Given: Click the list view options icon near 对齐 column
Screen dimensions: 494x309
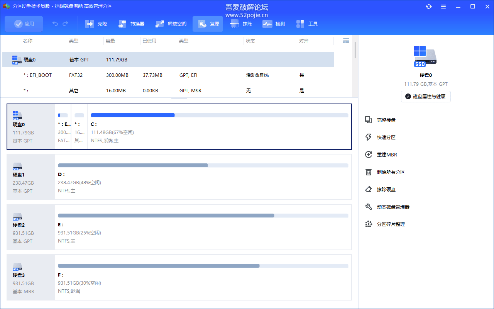Looking at the screenshot, I should tap(346, 41).
